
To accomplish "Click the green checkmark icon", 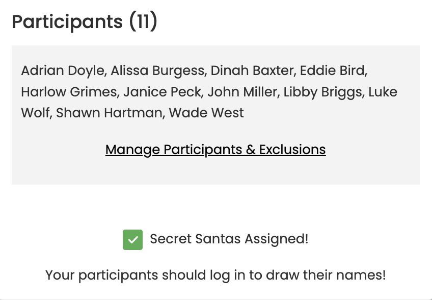I will click(x=132, y=240).
